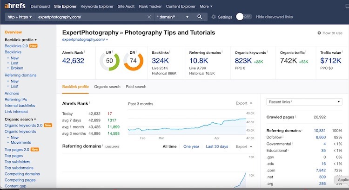Open Export dropdown for Referring domains chart
The height and width of the screenshot is (190, 349).
pos(244,146)
